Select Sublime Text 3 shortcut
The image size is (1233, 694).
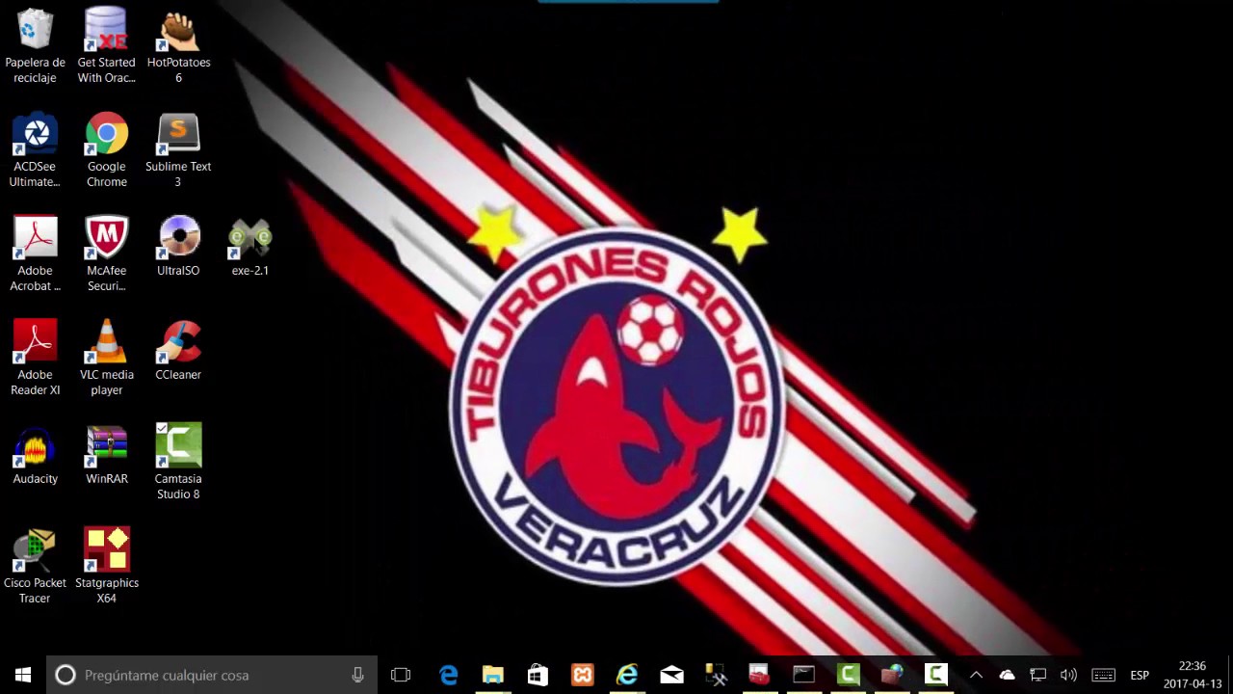coord(178,149)
